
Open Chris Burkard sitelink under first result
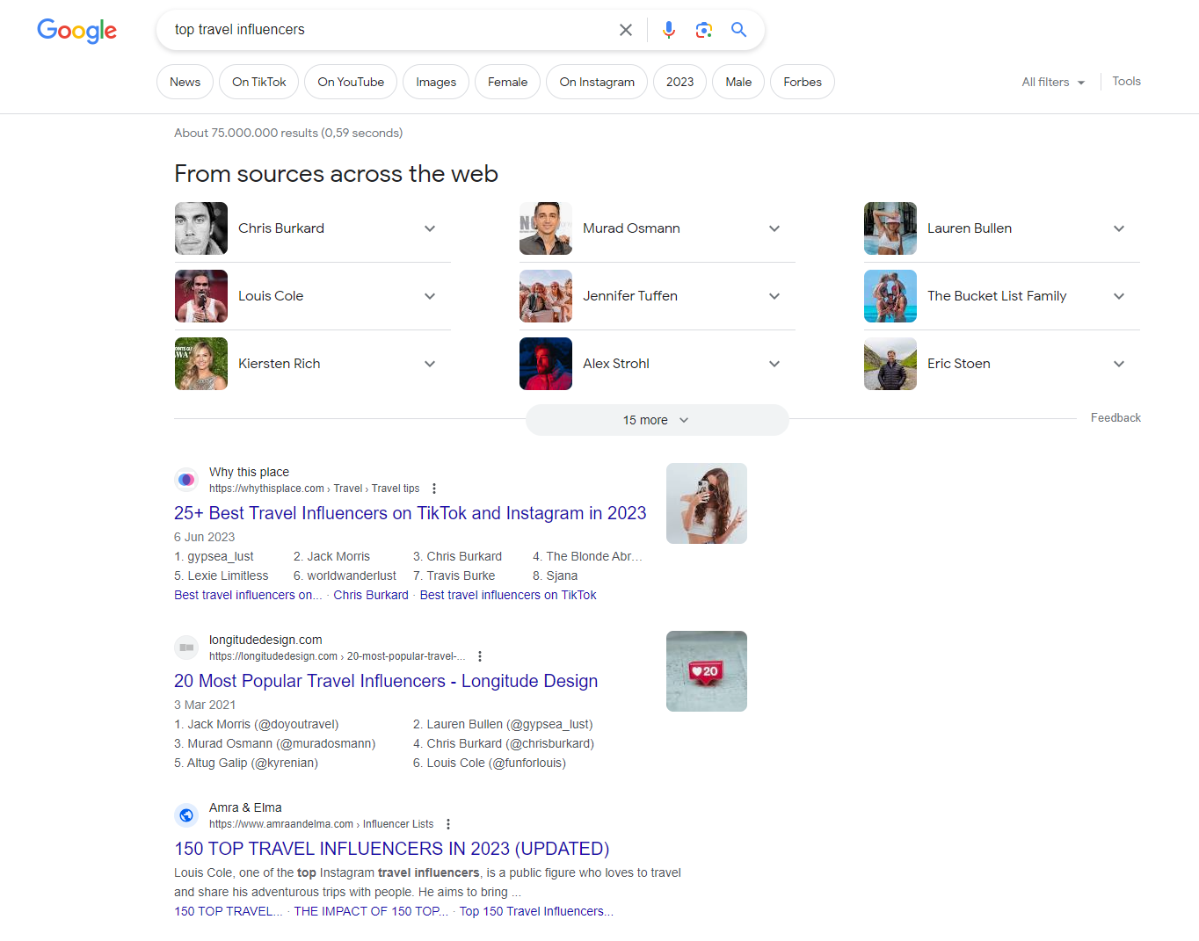(371, 595)
